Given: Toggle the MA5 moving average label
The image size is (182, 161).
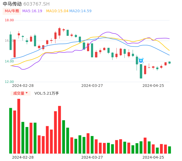Looking at the screenshot, I should pos(32,11).
